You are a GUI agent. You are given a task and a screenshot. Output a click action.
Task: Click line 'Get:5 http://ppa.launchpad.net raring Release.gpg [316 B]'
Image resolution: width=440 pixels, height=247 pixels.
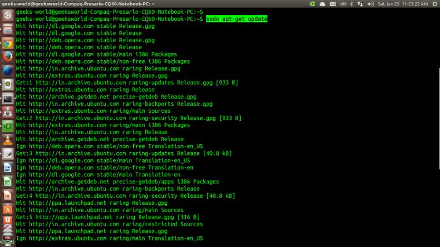[108, 217]
